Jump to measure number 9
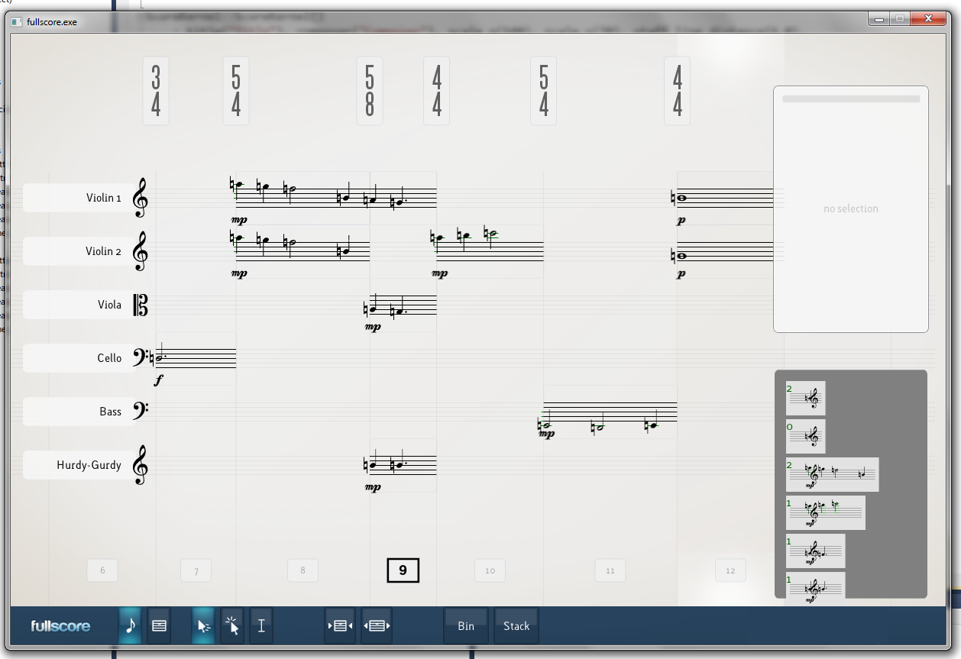 coord(403,570)
